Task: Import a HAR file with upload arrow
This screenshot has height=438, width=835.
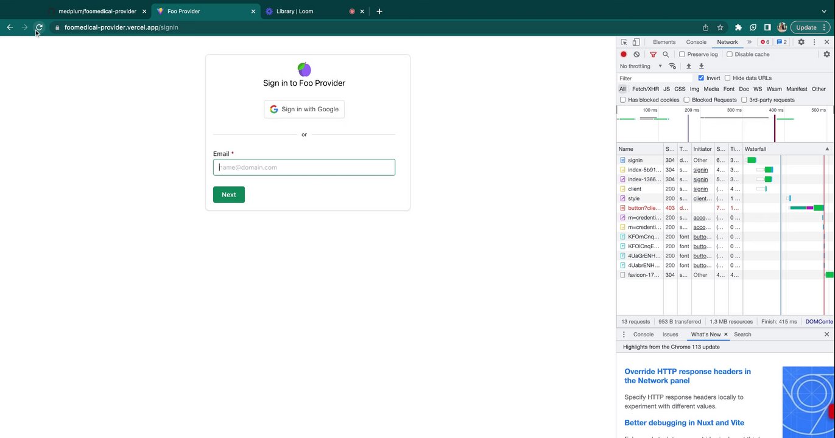Action: click(x=689, y=66)
